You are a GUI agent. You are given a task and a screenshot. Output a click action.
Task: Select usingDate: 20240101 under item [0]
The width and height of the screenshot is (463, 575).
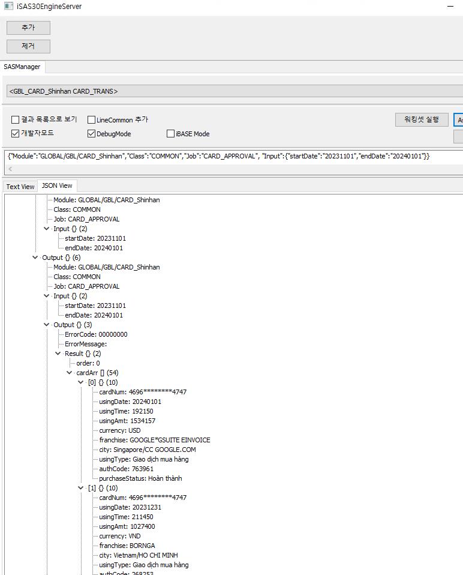click(x=130, y=402)
